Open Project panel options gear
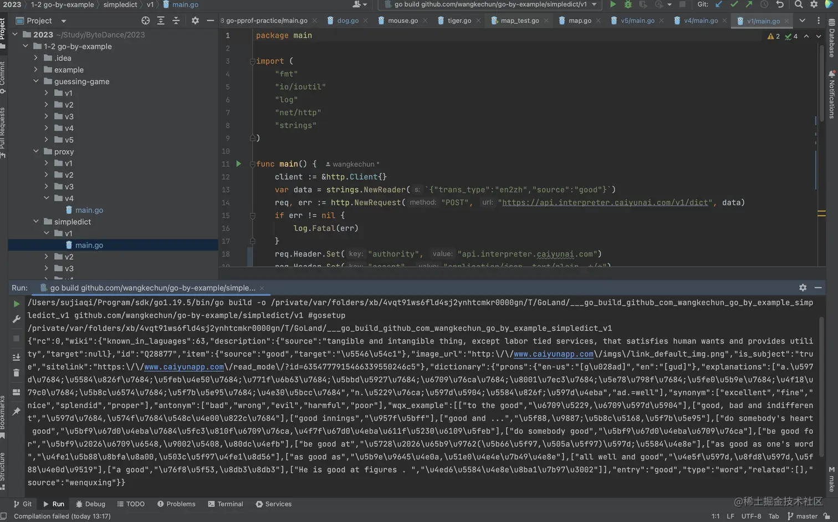 (195, 21)
